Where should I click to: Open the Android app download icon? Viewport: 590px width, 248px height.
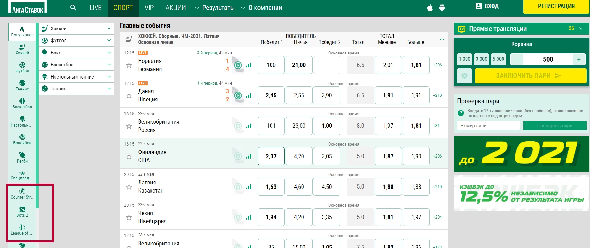(442, 8)
